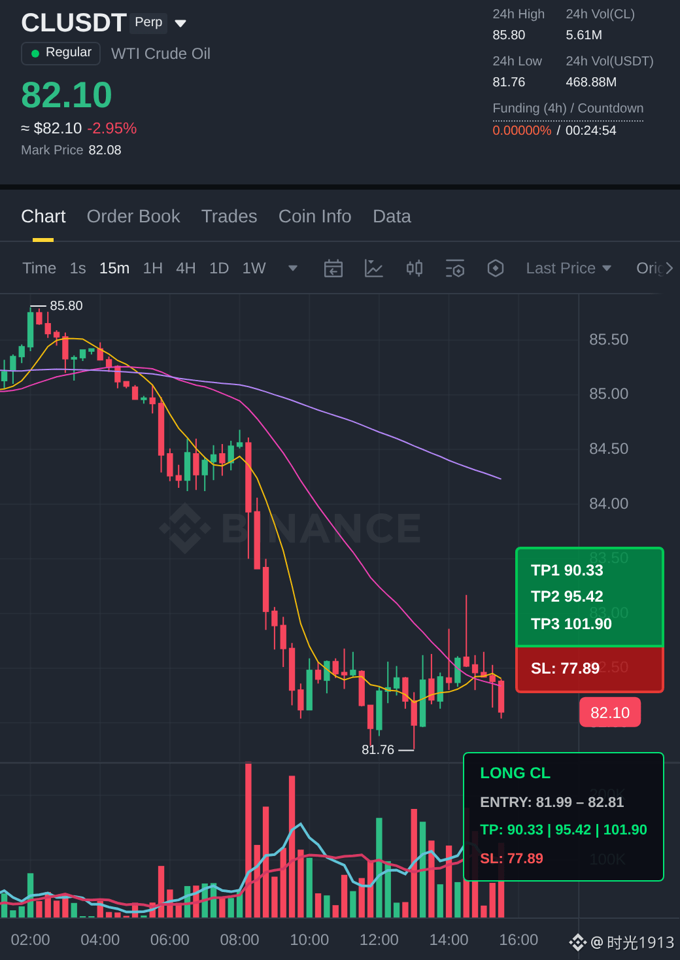This screenshot has width=680, height=960.
Task: Select the 1s interval
Action: 78,268
